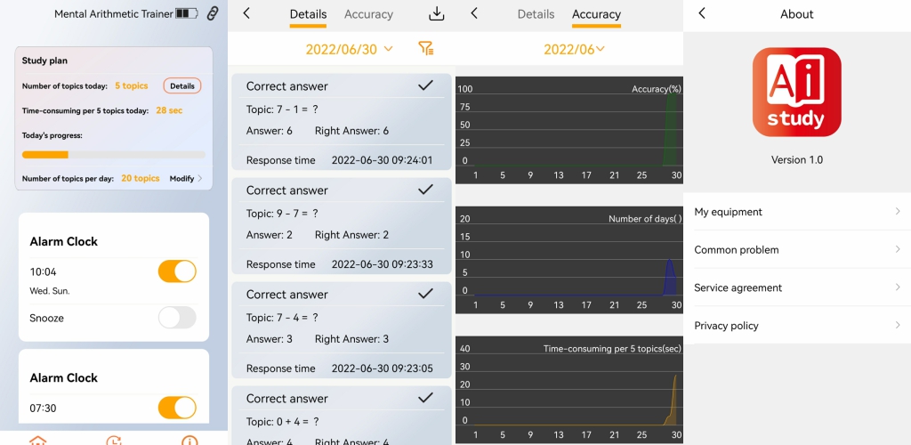Open Privacy policy chevron

click(898, 326)
